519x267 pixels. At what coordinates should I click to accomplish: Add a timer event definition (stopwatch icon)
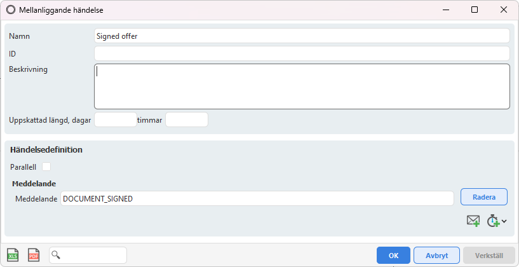[x=493, y=221]
